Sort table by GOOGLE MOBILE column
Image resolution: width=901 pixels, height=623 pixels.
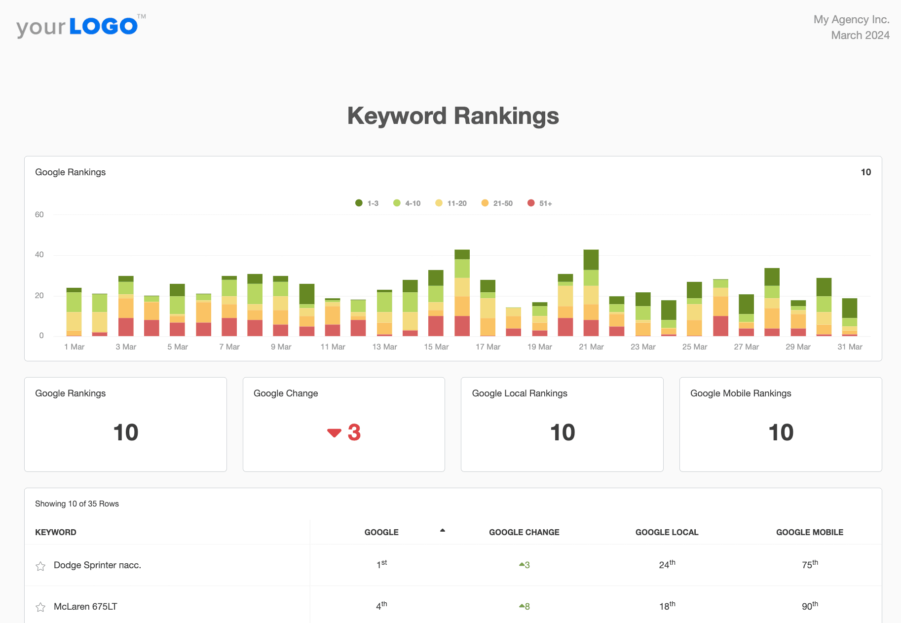[809, 532]
